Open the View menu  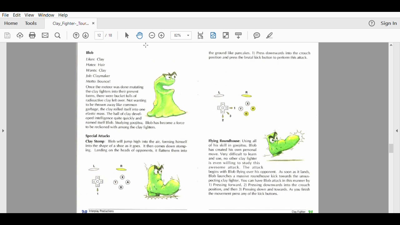29,15
